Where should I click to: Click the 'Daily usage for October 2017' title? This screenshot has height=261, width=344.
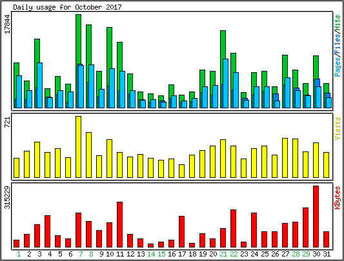(x=67, y=7)
